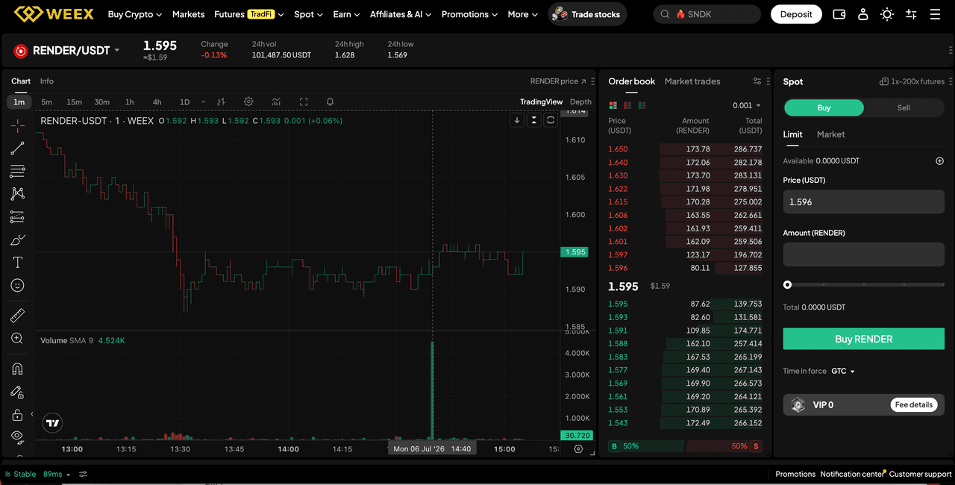Expand the Affiliates & AI menu
This screenshot has width=955, height=485.
(401, 14)
